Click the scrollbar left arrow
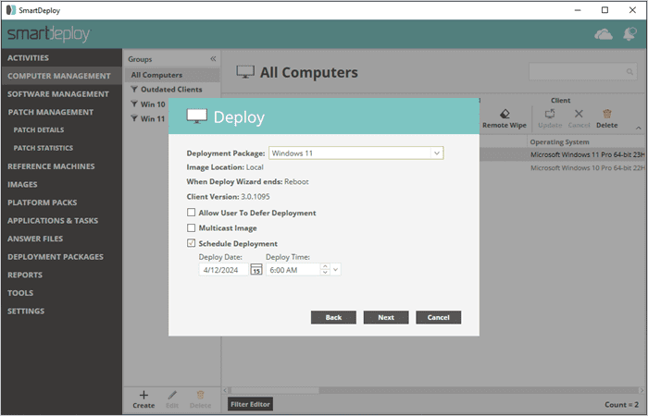This screenshot has height=416, width=648. [x=225, y=390]
